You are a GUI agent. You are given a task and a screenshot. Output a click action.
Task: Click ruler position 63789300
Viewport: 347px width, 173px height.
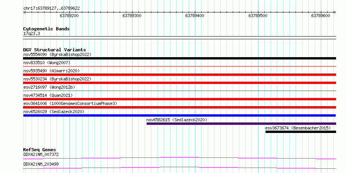(132, 16)
